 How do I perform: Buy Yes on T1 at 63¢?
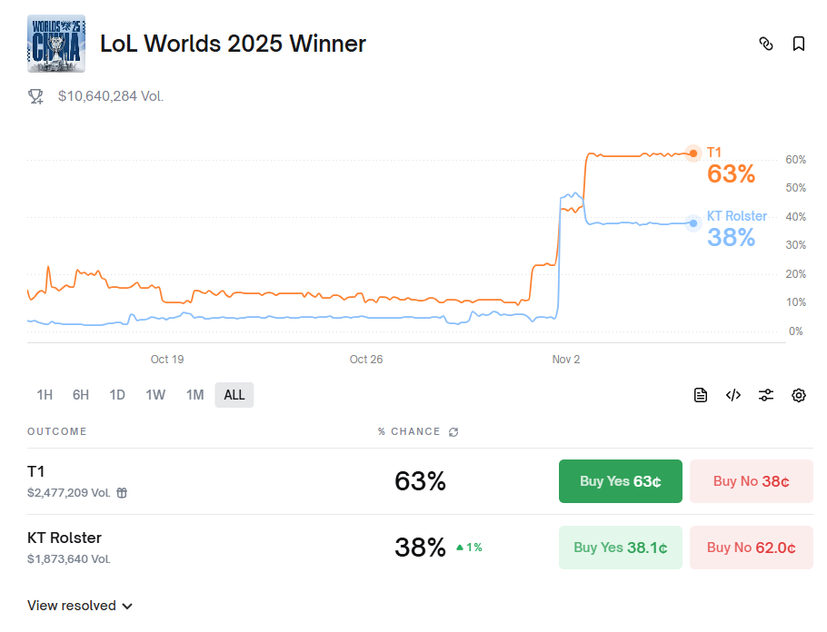(x=620, y=481)
